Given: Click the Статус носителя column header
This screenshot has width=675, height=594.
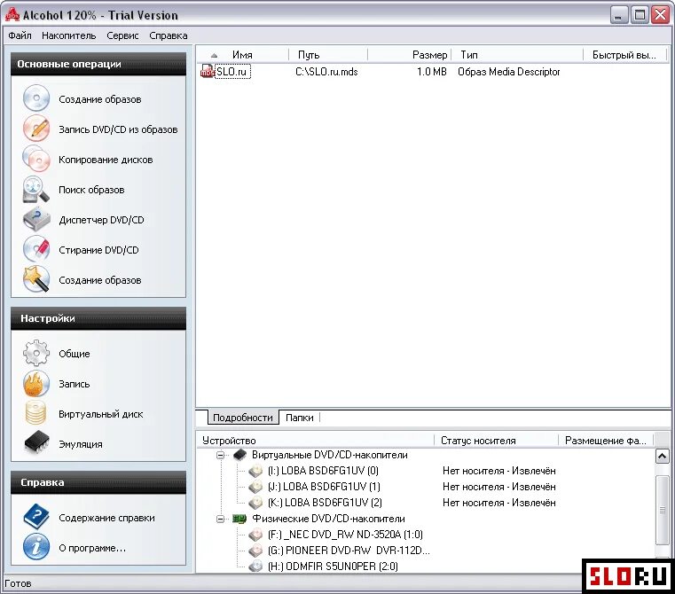Looking at the screenshot, I should point(497,441).
